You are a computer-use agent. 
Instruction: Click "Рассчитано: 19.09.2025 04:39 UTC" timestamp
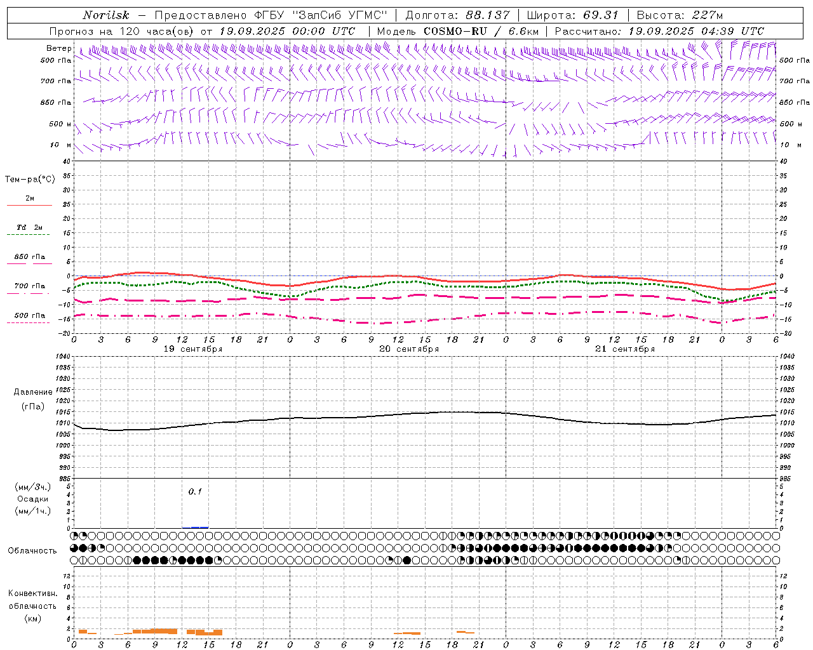click(659, 31)
